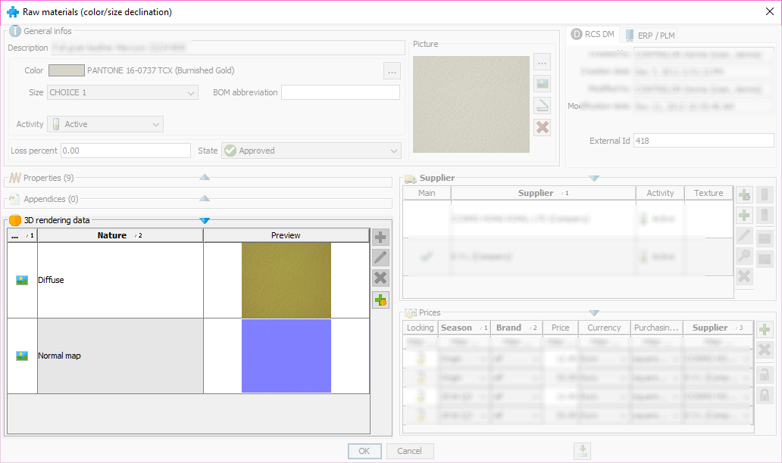This screenshot has height=463, width=782.
Task: Click Main column header in Supplier
Action: (x=427, y=193)
